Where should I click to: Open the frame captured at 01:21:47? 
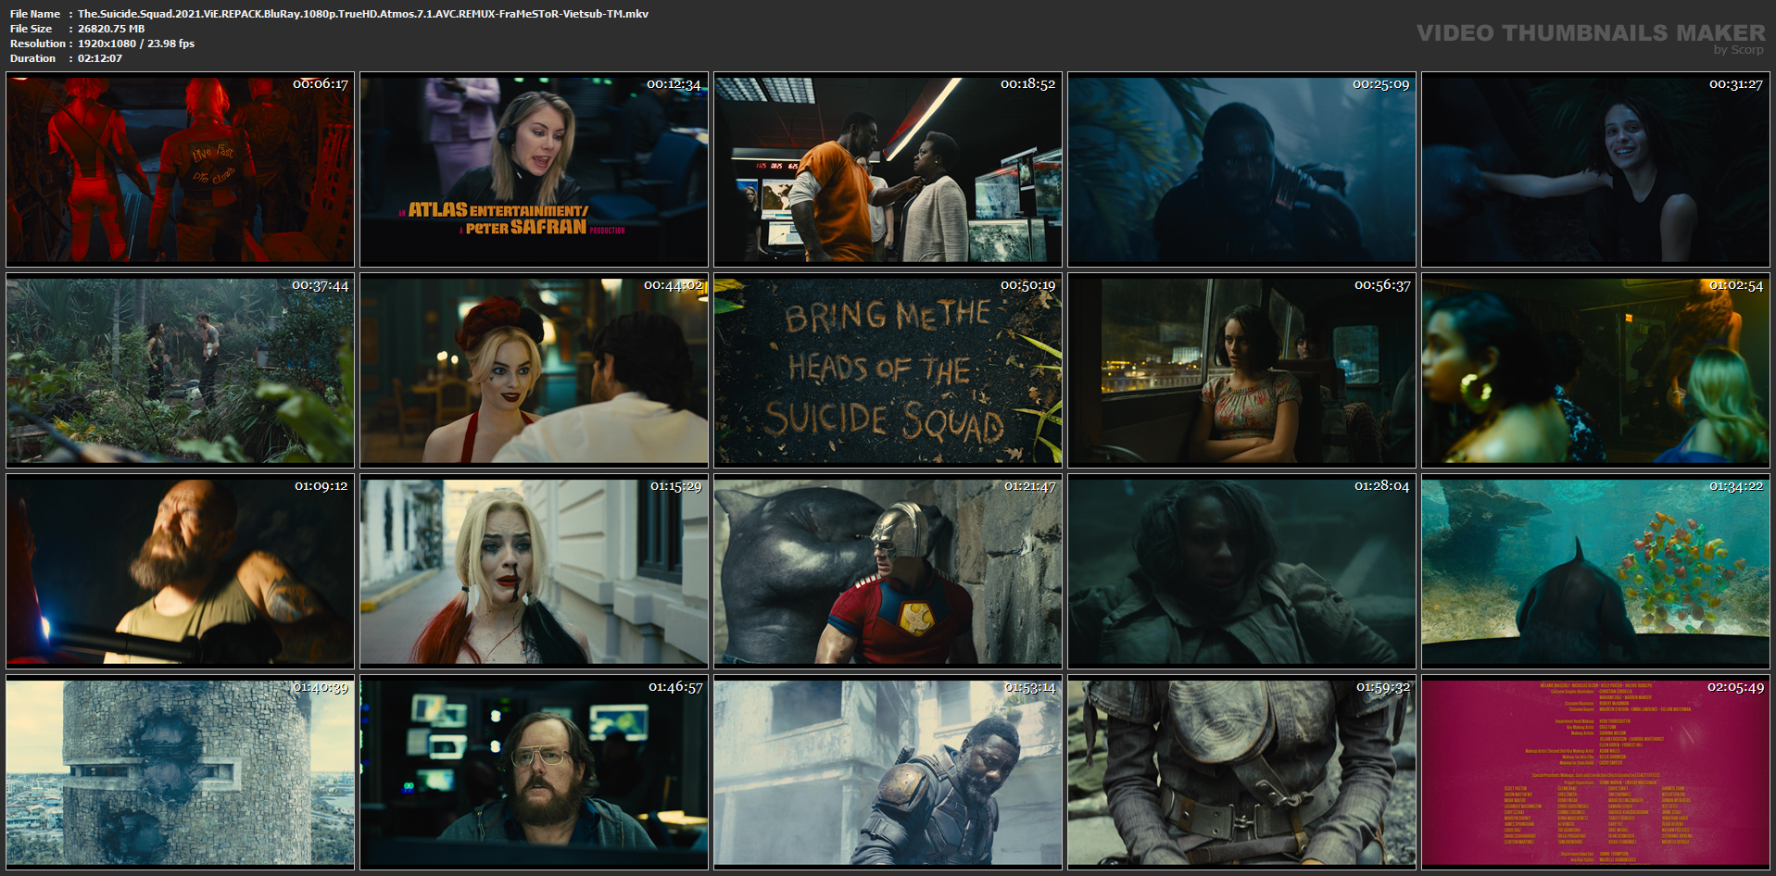pyautogui.click(x=888, y=571)
